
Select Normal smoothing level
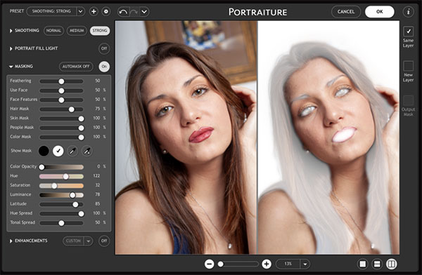[53, 31]
